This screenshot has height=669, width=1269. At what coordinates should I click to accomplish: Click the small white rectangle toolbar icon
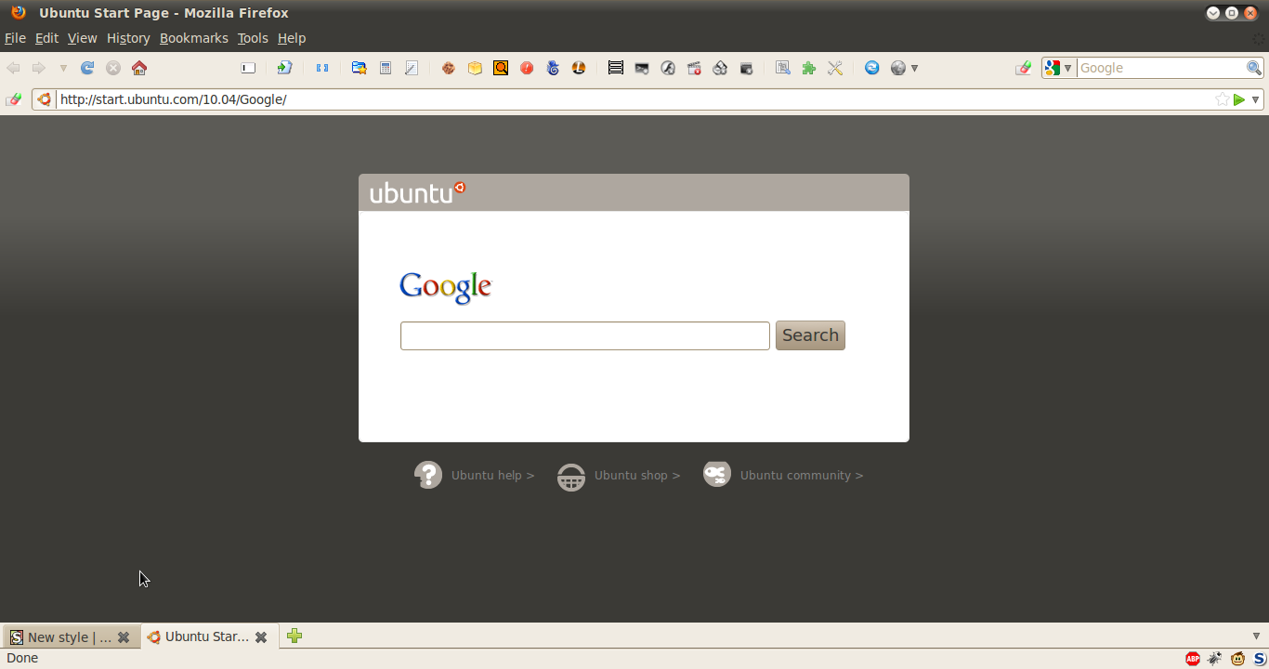248,68
